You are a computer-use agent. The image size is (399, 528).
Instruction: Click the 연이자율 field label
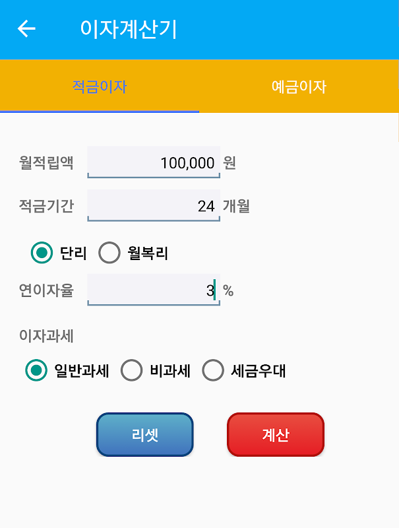[x=46, y=290]
